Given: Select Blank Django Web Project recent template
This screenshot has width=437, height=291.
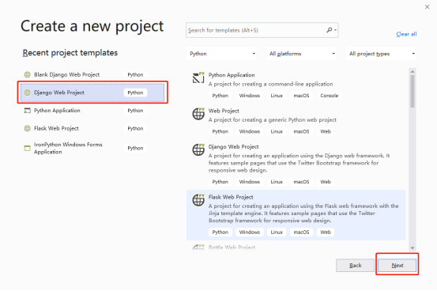Looking at the screenshot, I should [92, 75].
